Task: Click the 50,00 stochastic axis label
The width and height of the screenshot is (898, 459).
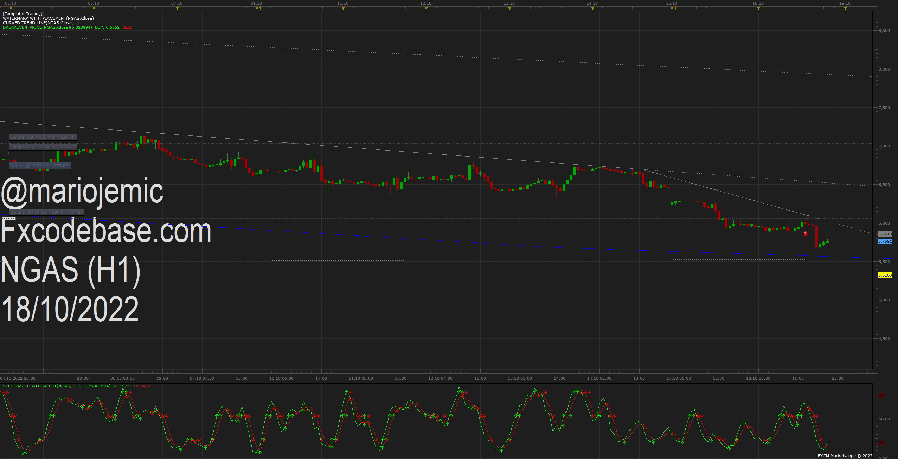Action: point(884,419)
